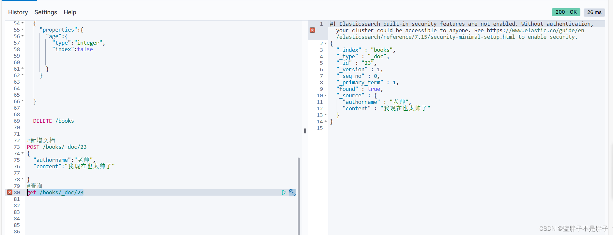Click the "authorname":"老帅" line in editor
The image size is (613, 235).
coord(64,160)
